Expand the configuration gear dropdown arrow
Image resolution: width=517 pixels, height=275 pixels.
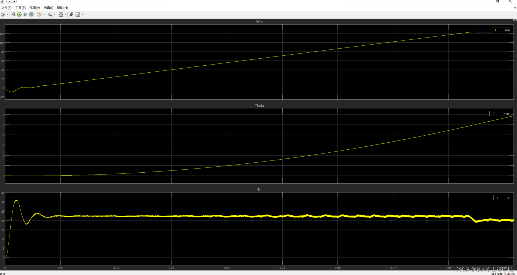tap(7, 15)
